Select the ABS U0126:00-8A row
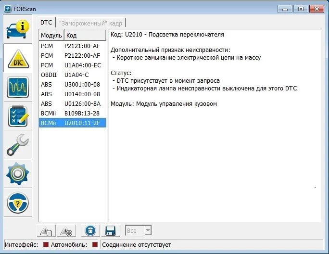Viewport: 329px width, 254px height. pyautogui.click(x=72, y=104)
